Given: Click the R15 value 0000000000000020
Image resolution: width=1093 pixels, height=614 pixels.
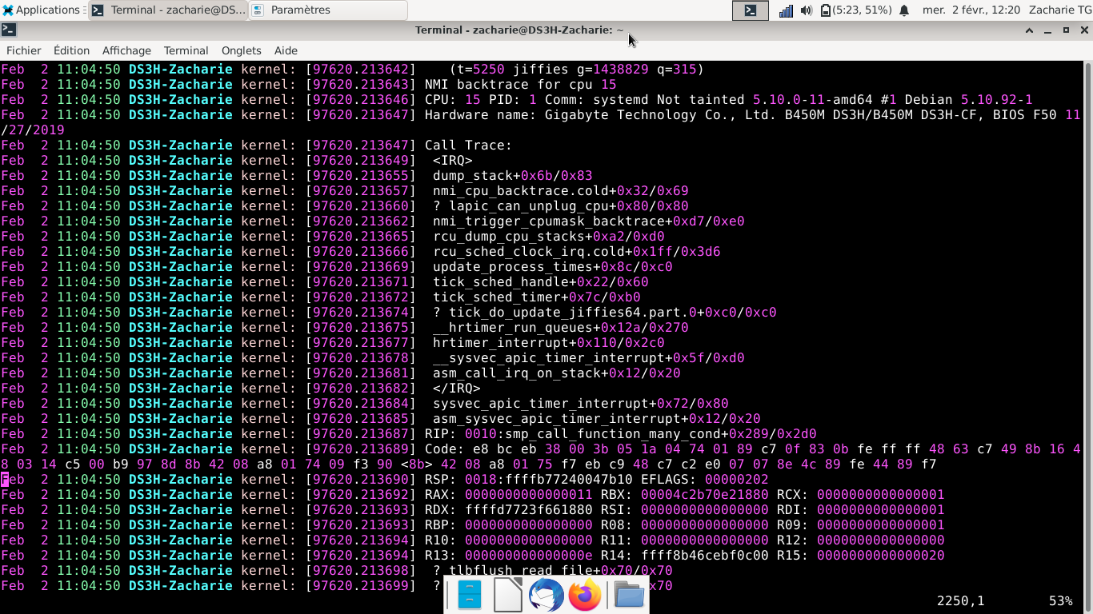Looking at the screenshot, I should click(x=881, y=556).
